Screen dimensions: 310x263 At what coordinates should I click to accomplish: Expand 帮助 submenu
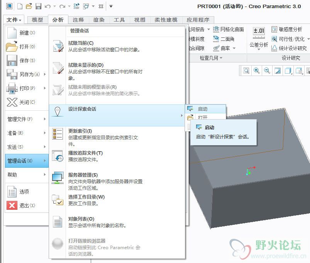coord(27,175)
